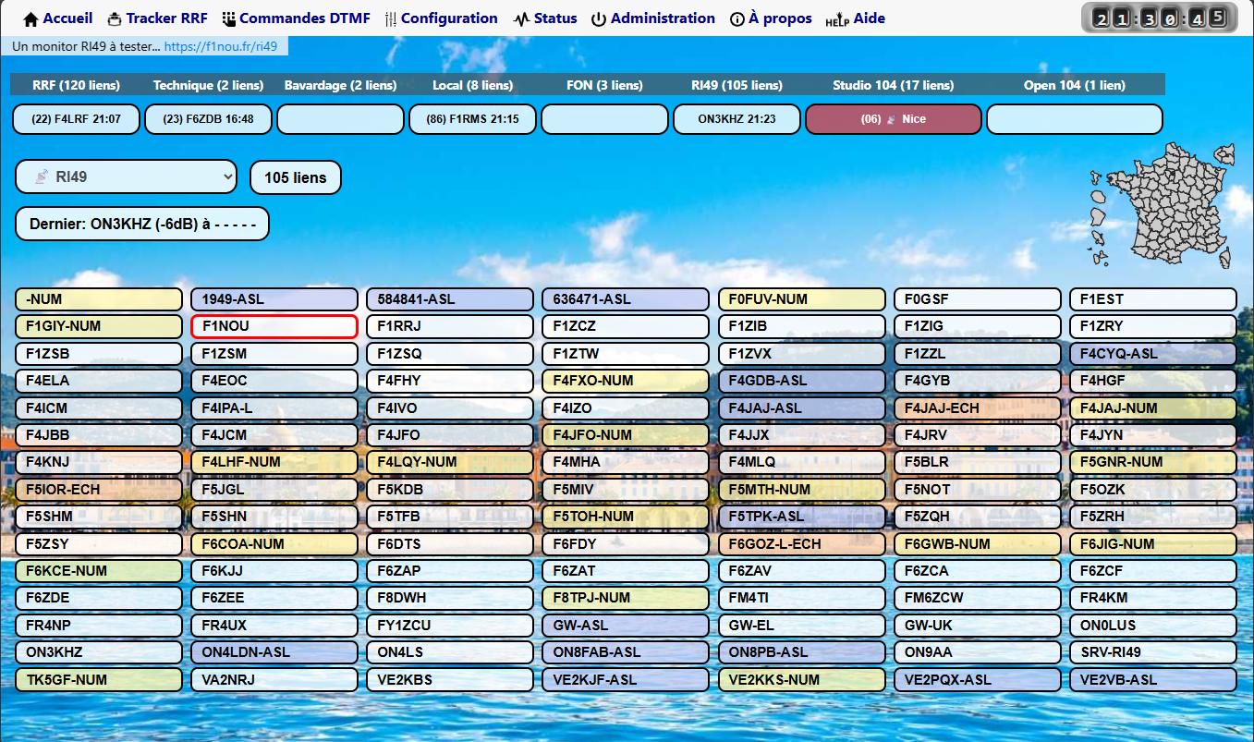
Task: Select the F1NOU node with red border
Action: (274, 326)
